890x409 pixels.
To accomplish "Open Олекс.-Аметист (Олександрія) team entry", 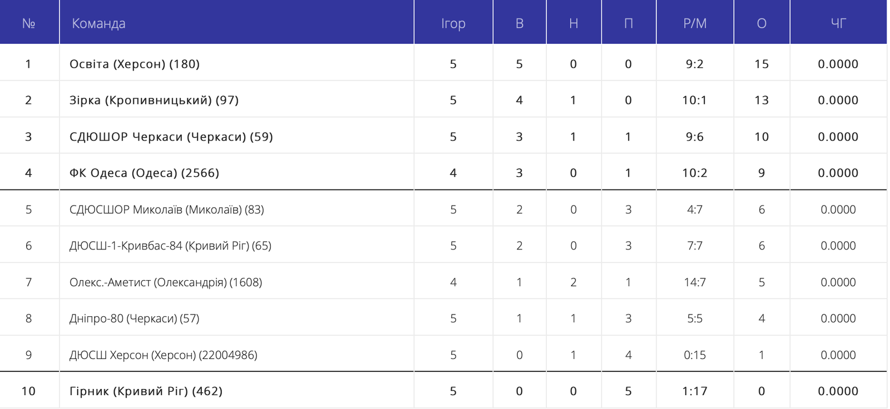I will point(165,282).
